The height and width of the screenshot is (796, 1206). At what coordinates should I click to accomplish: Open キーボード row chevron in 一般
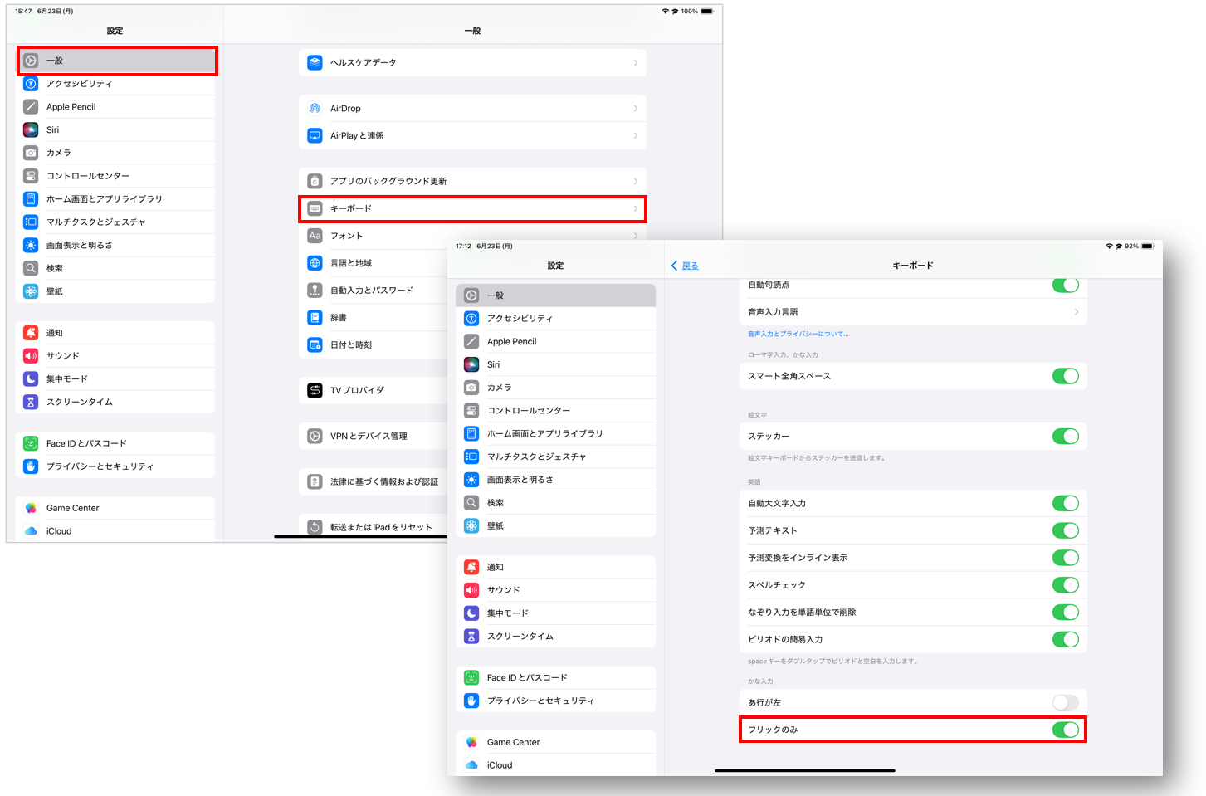point(636,208)
